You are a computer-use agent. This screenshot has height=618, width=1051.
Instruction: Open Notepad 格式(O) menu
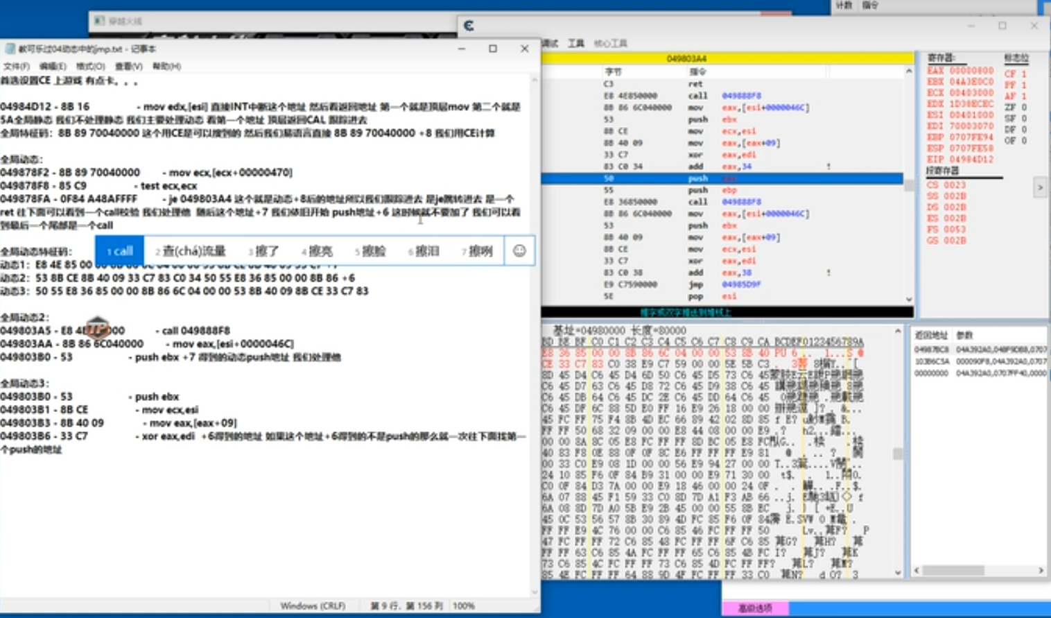[90, 67]
